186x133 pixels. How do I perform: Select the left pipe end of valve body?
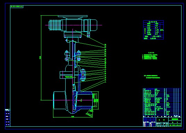[59, 100]
